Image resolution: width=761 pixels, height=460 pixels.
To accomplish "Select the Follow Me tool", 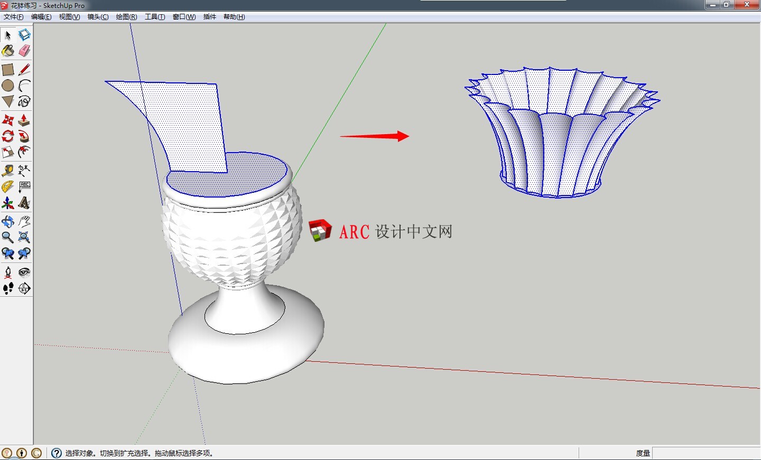I will click(x=24, y=136).
